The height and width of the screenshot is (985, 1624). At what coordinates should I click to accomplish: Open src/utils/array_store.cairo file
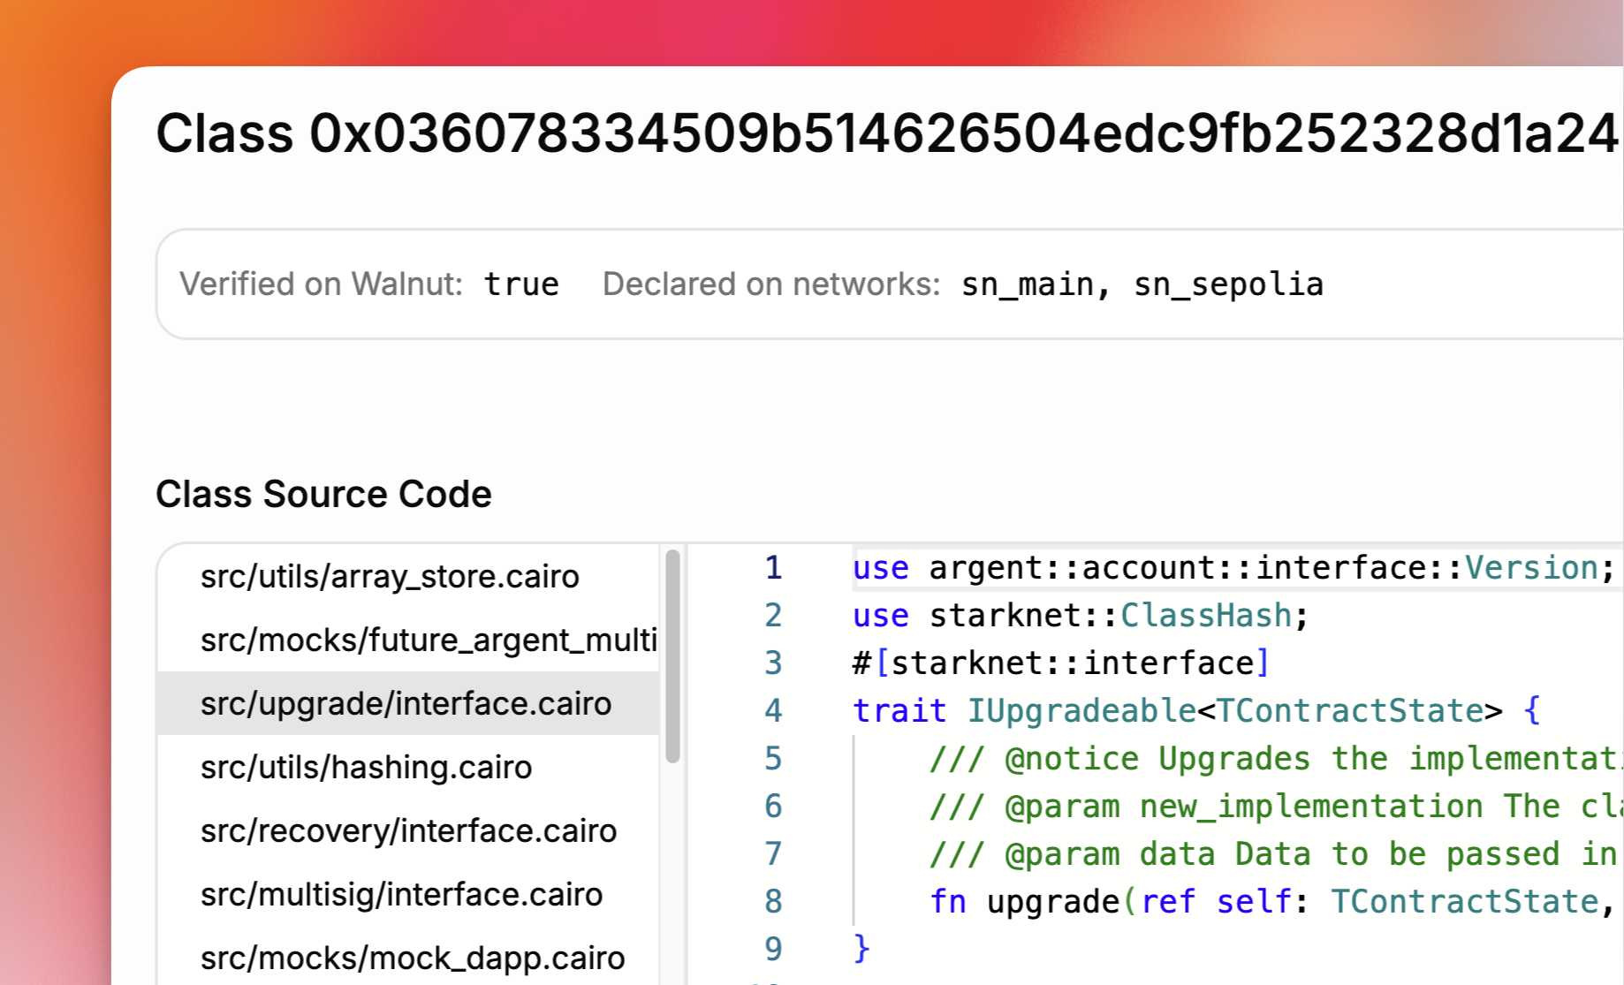(x=390, y=577)
